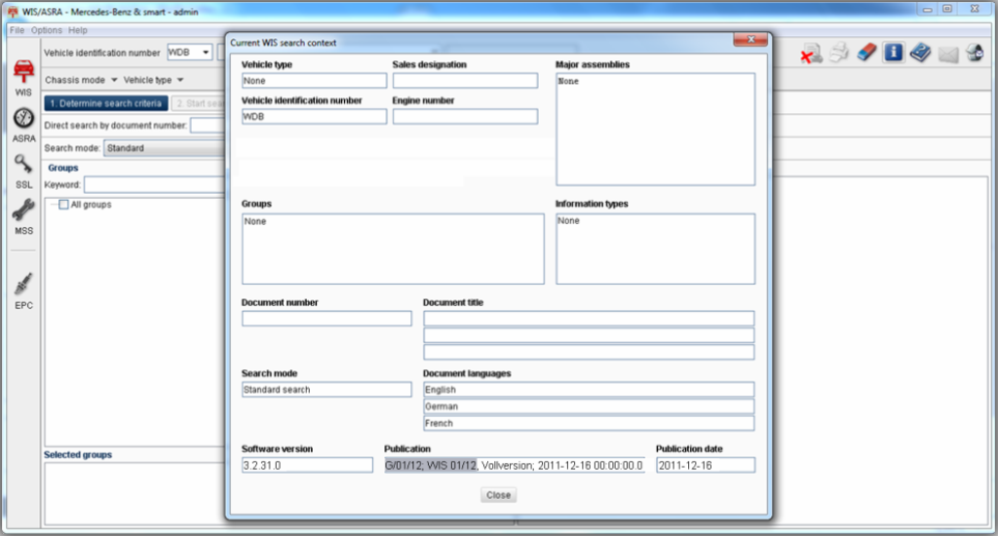
Task: Click the Vehicle type field showing None
Action: point(314,80)
